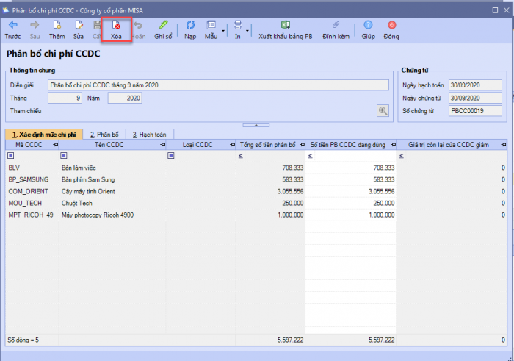514x361 pixels.
Task: Click the Diễn giải description field
Action: (x=217, y=85)
